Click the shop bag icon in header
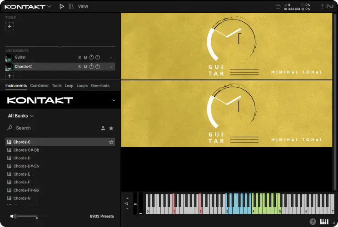Screen dimensions: 338x227 (x=278, y=7)
